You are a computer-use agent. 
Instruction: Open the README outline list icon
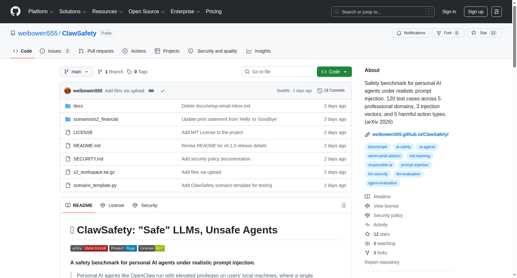click(x=343, y=205)
